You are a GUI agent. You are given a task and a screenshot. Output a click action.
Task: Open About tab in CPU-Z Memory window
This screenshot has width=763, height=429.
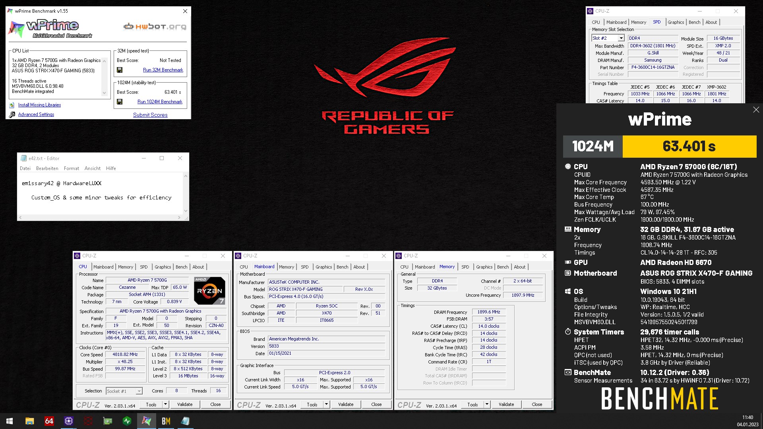(519, 267)
